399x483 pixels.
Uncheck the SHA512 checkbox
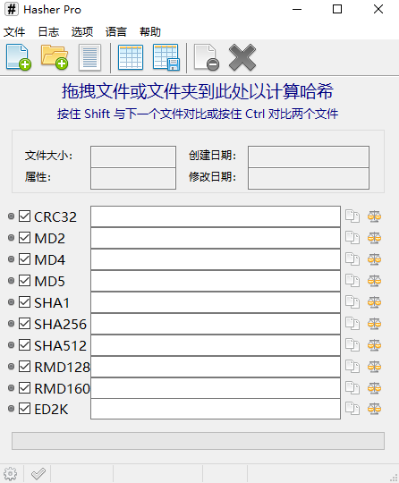point(24,345)
